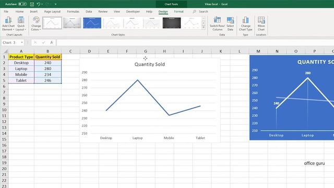The image size is (334, 188).
Task: Open the Review tab
Action: coord(103,11)
